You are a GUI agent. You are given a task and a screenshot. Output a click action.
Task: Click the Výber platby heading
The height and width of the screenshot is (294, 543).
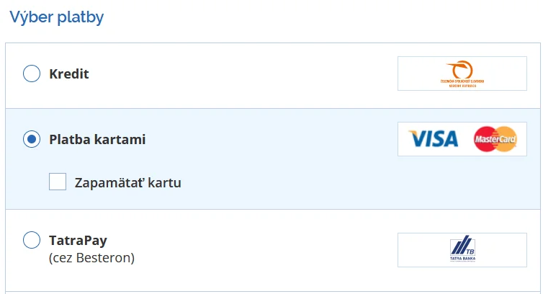point(56,17)
